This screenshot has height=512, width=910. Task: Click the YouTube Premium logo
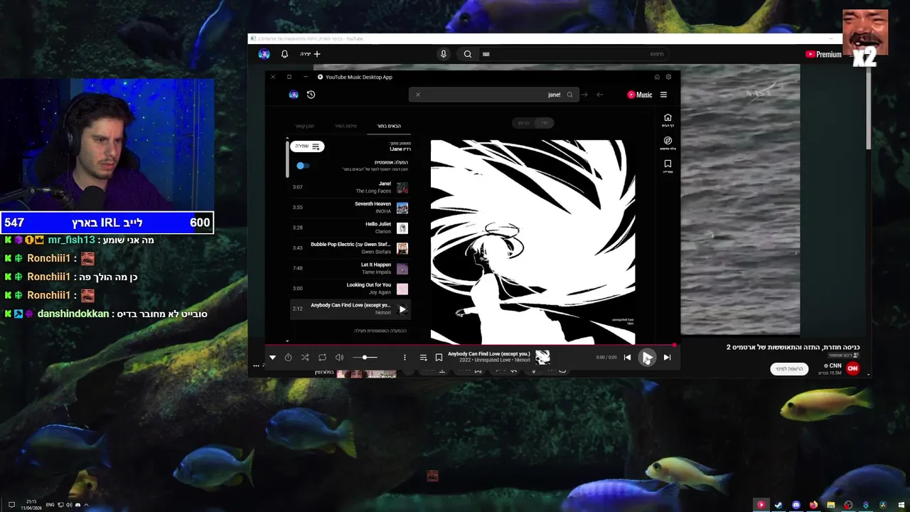pos(823,54)
